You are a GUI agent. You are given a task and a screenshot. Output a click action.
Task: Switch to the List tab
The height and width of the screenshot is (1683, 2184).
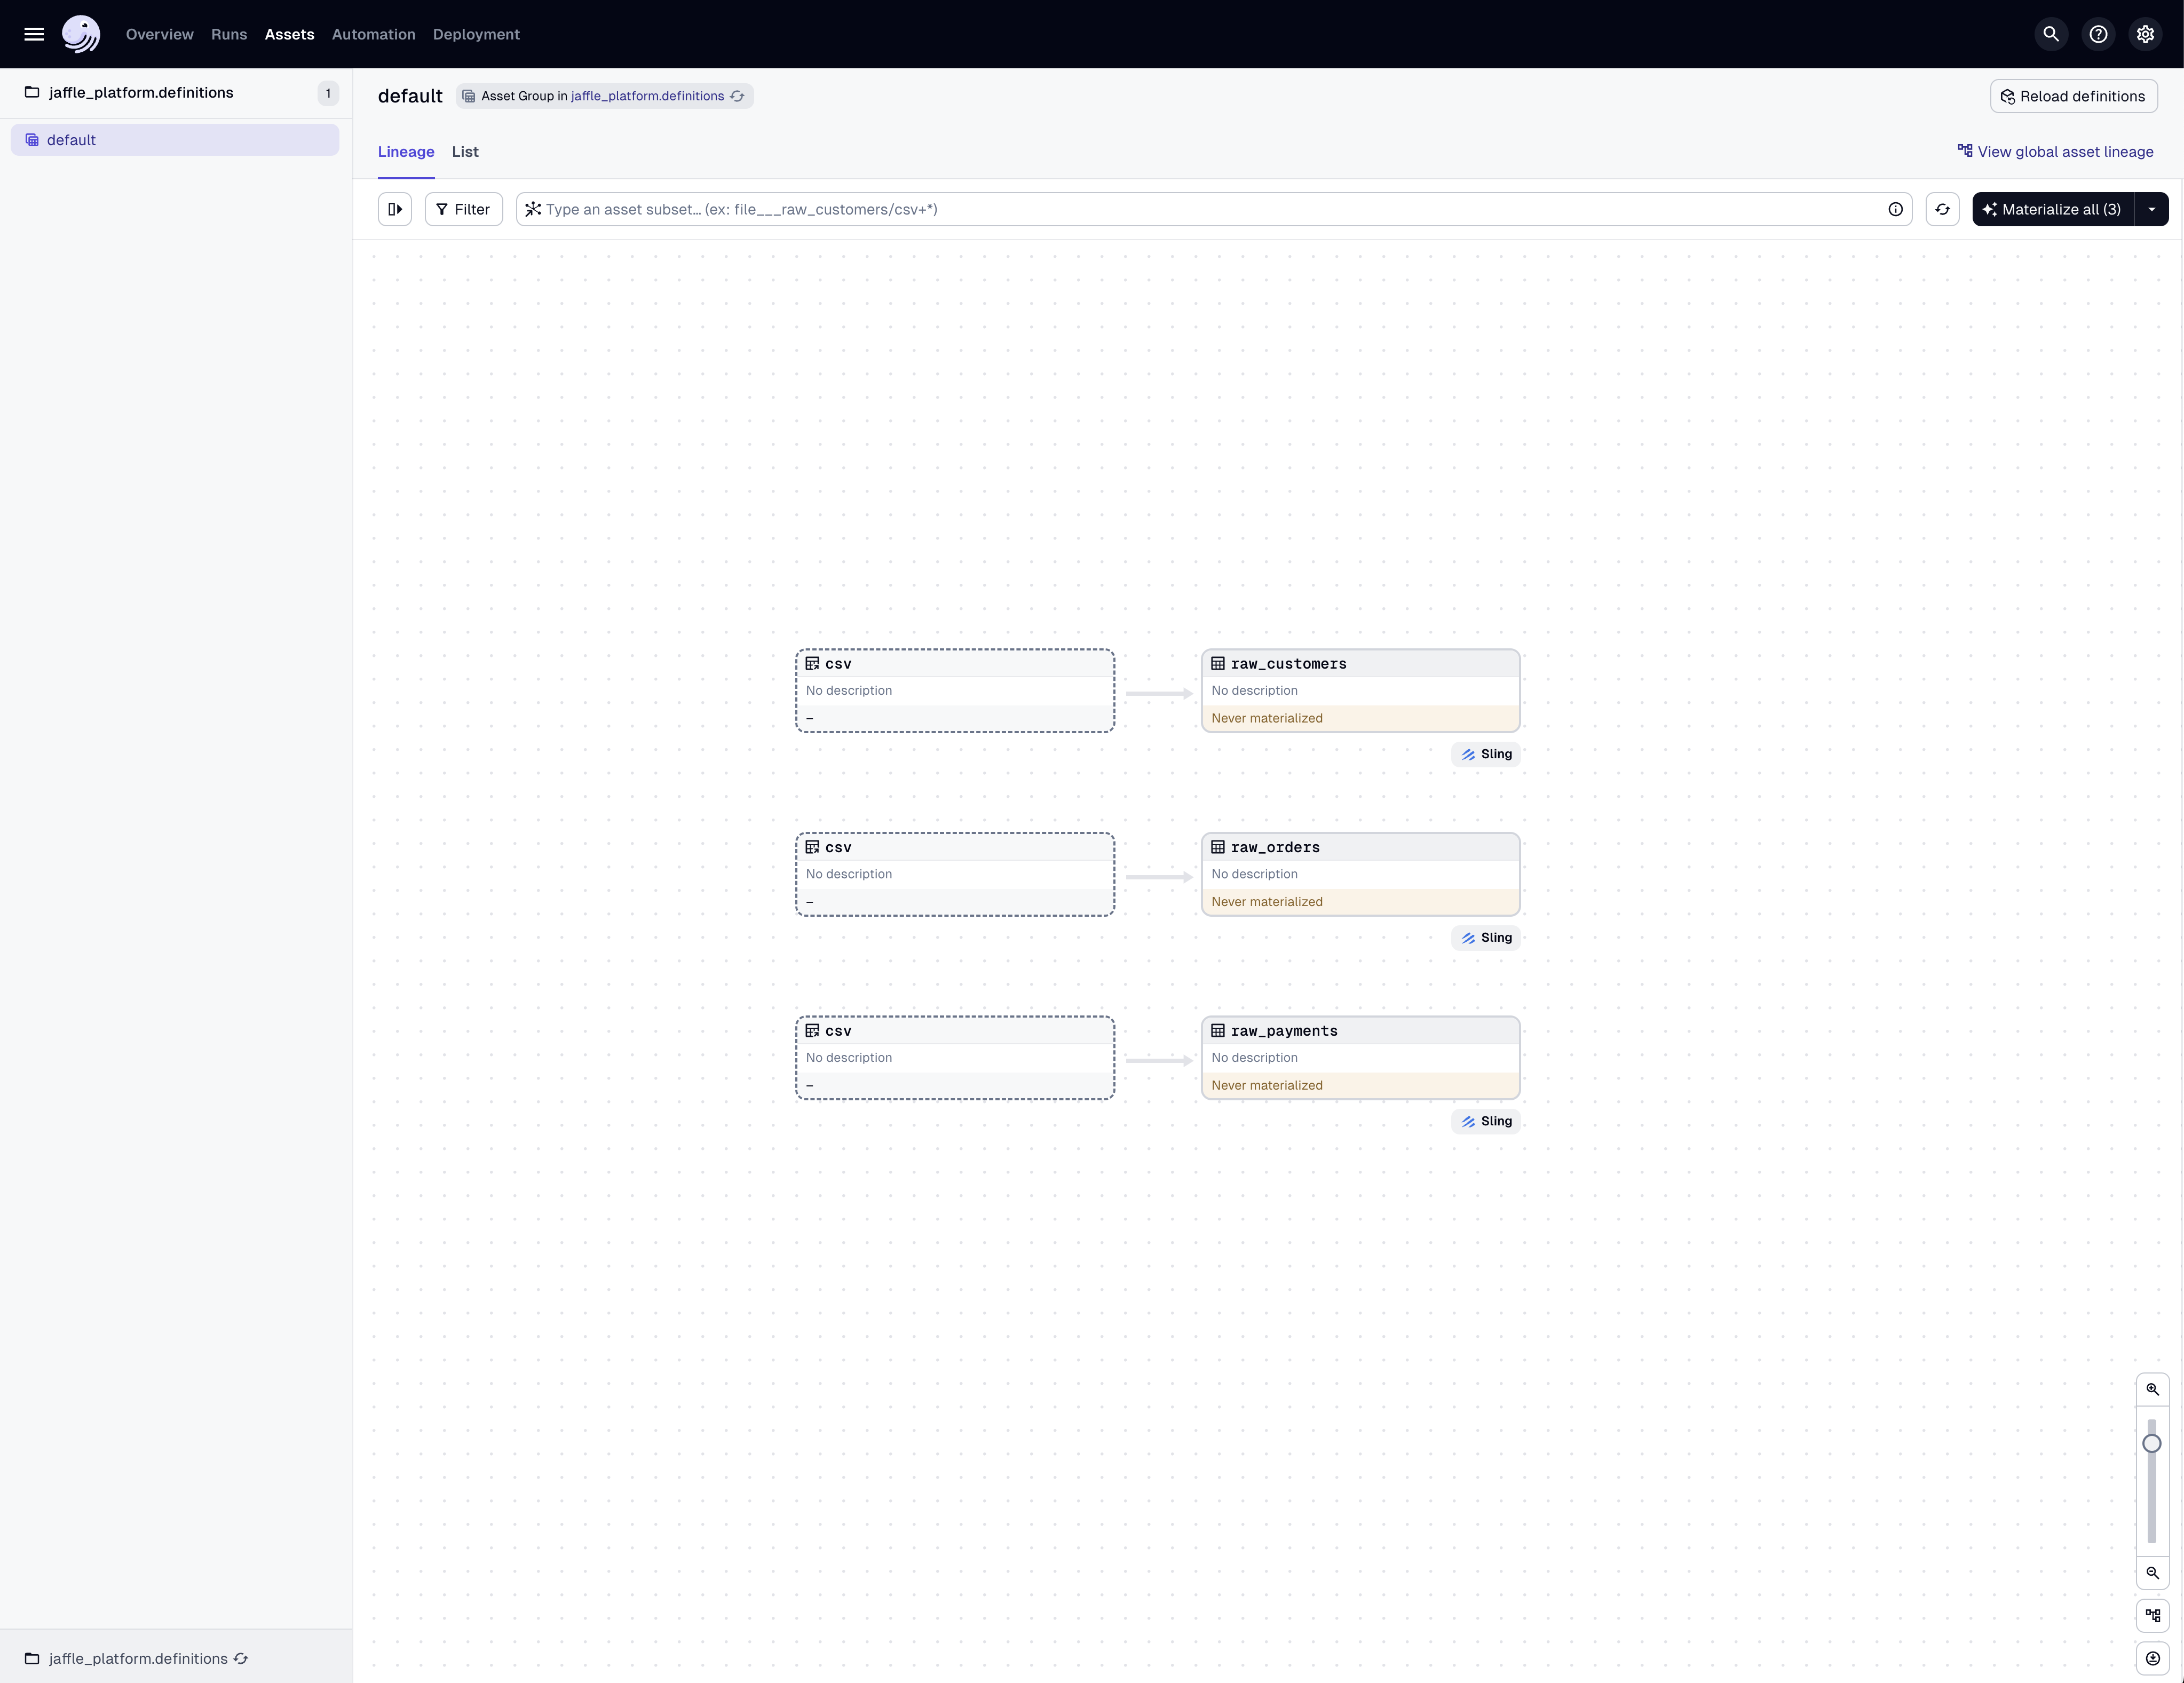(x=465, y=152)
